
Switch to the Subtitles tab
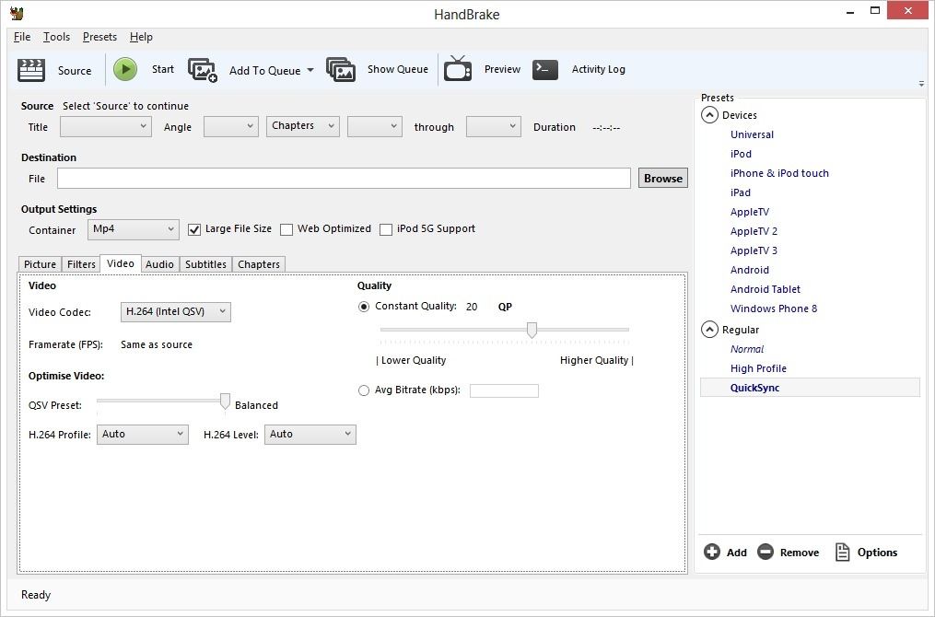pos(205,264)
